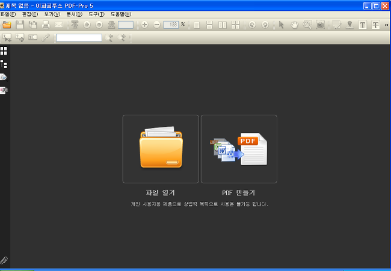Select the sticky note annotation tool
The height and width of the screenshot is (271, 391).
[x=337, y=25]
